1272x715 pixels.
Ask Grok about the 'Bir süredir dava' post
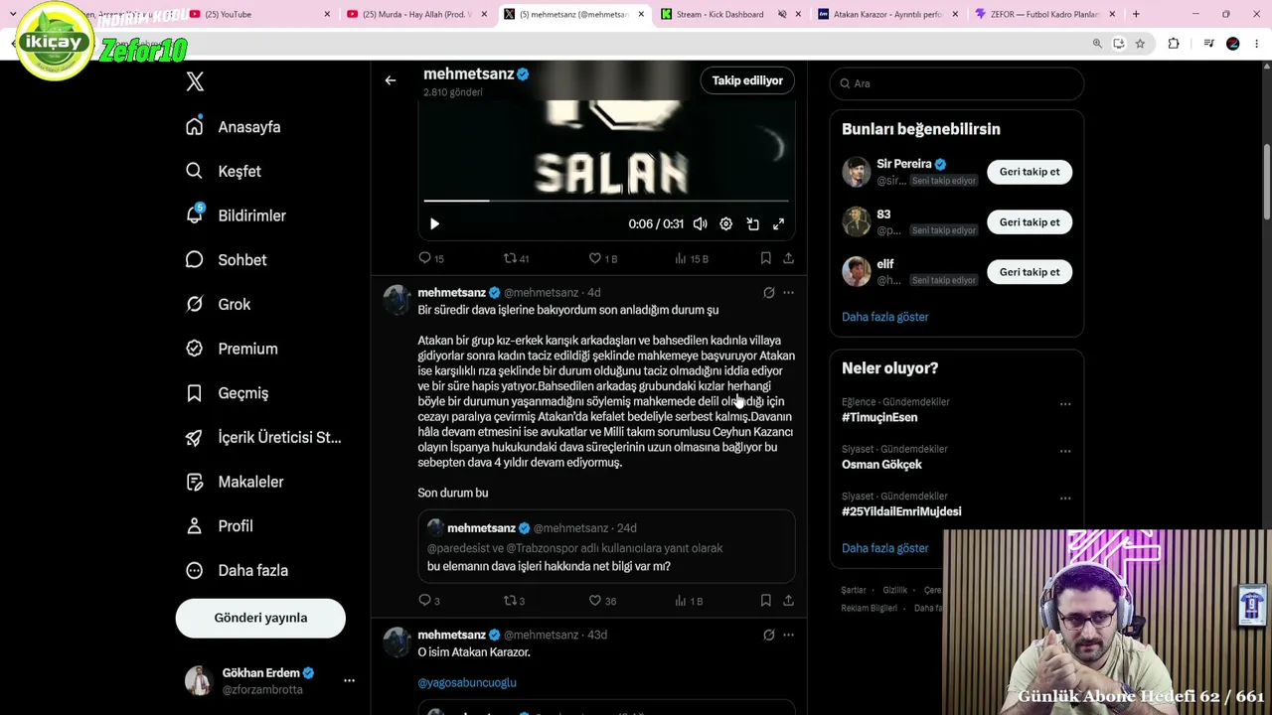pyautogui.click(x=768, y=293)
